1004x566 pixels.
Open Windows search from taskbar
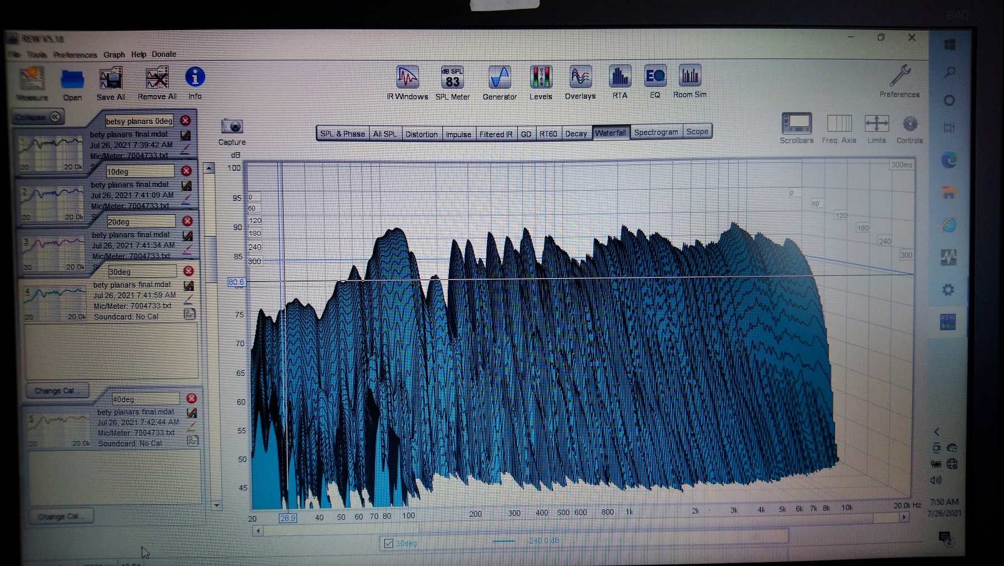pos(950,72)
